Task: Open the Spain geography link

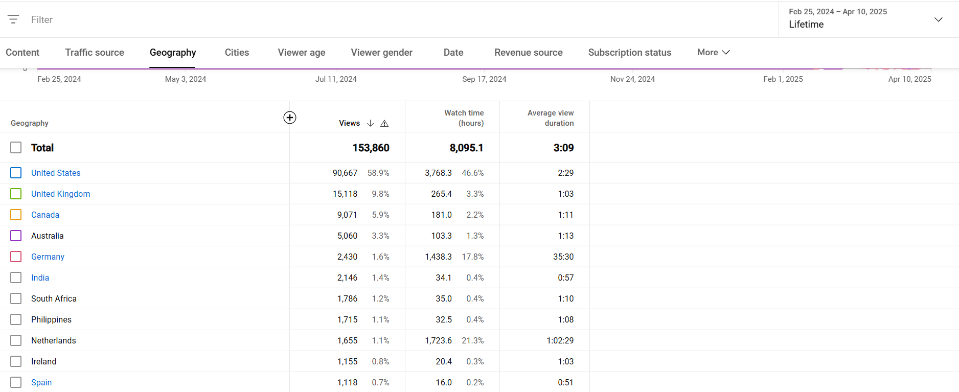Action: pos(41,382)
